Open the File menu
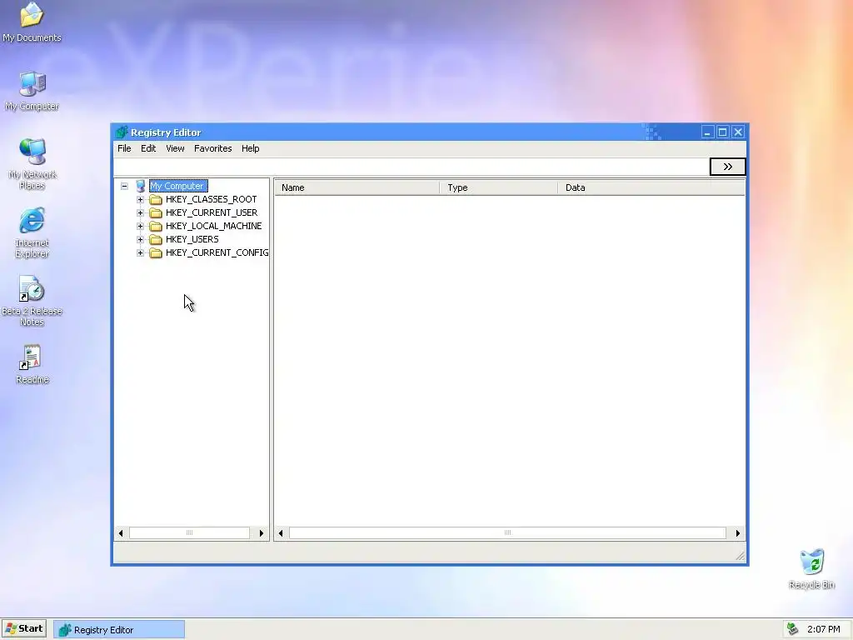Viewport: 853px width, 640px height. point(125,148)
